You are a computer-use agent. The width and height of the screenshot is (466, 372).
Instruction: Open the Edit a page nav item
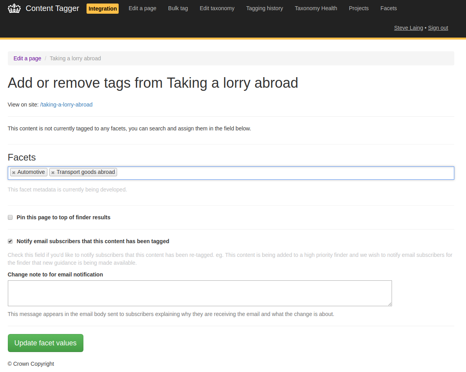(143, 8)
